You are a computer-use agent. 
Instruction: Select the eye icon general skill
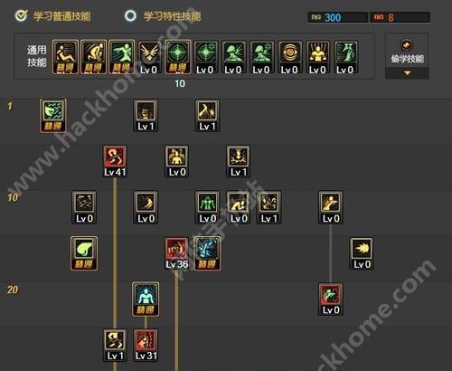click(x=289, y=57)
